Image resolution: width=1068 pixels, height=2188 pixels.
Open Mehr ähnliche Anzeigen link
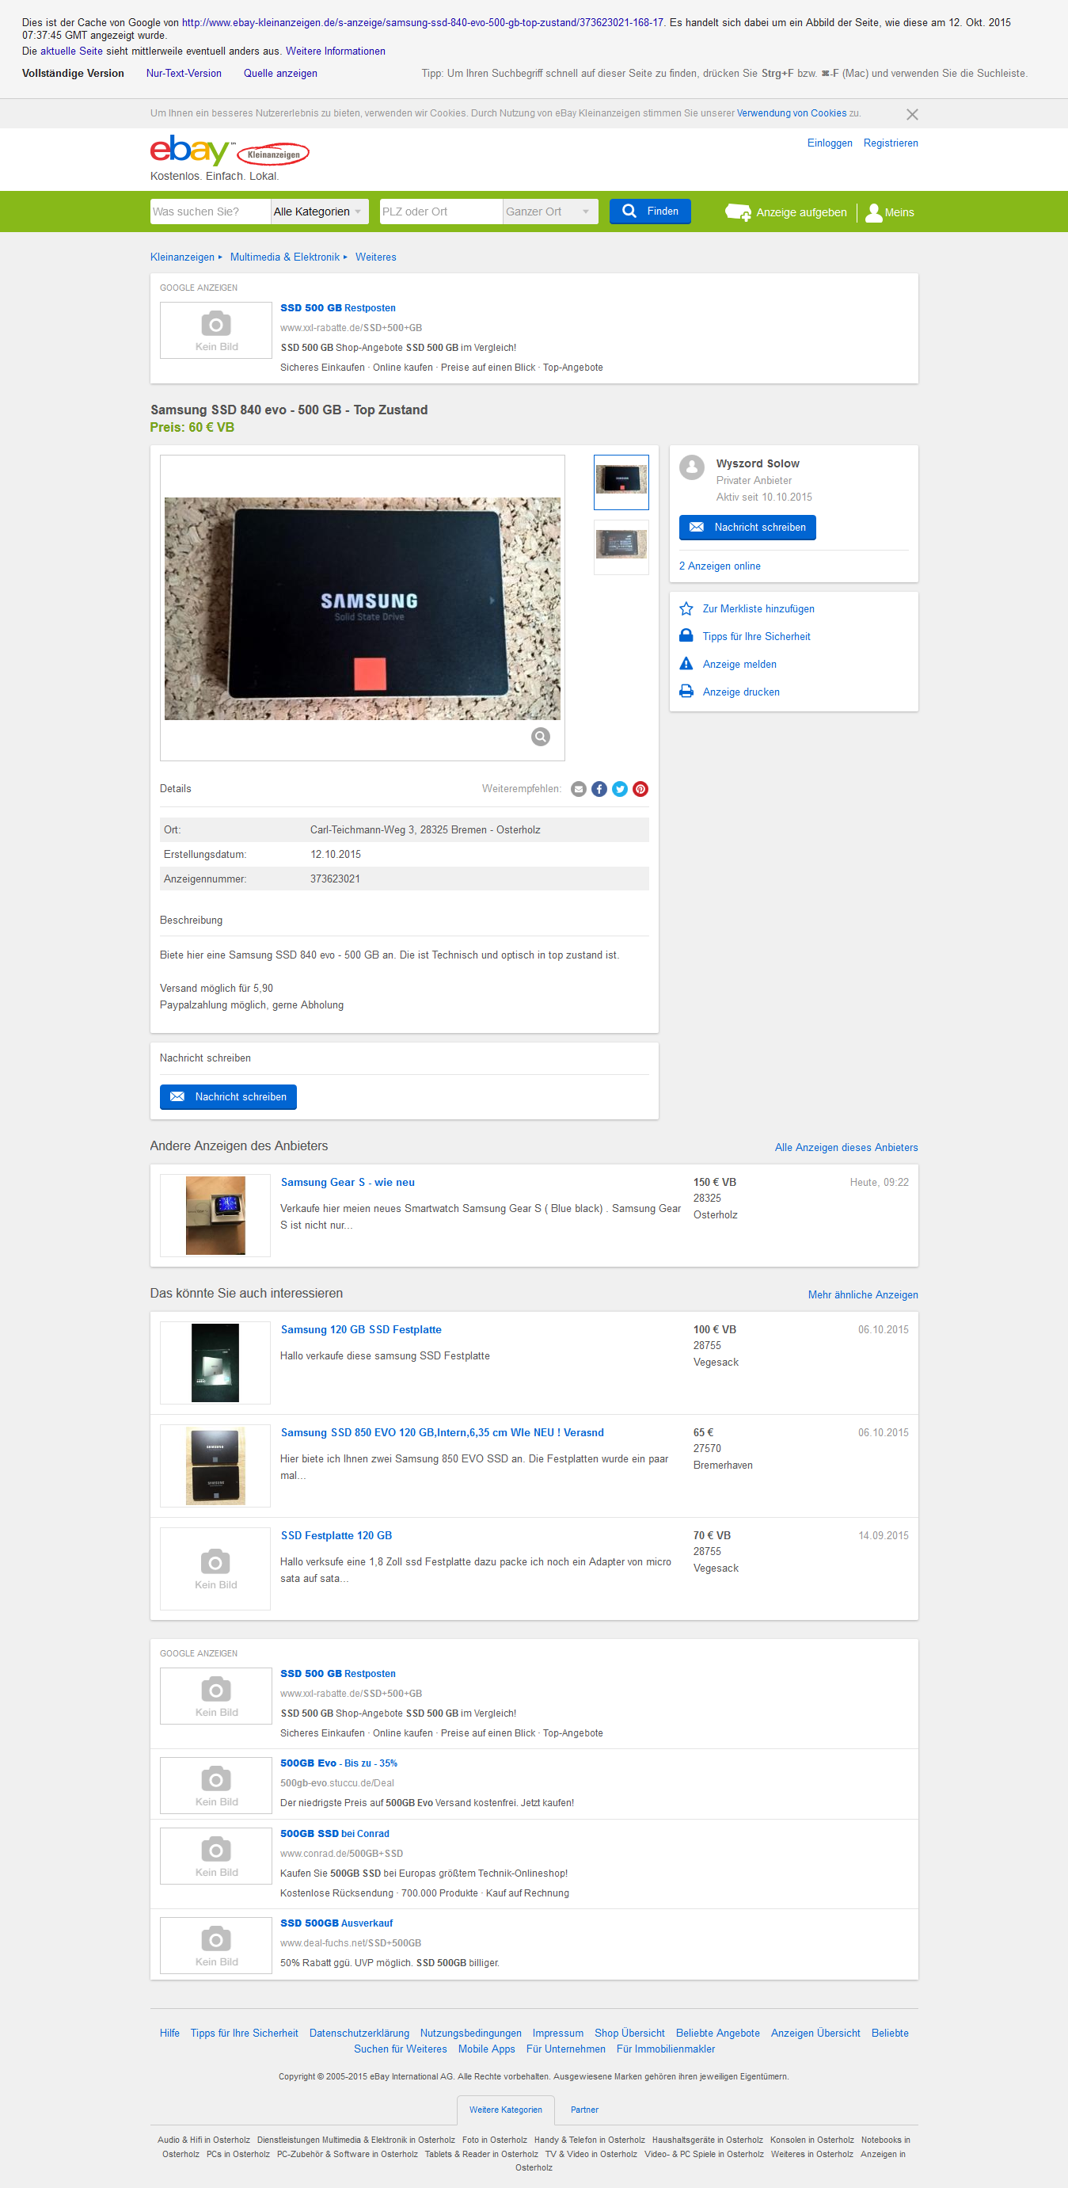click(862, 1295)
